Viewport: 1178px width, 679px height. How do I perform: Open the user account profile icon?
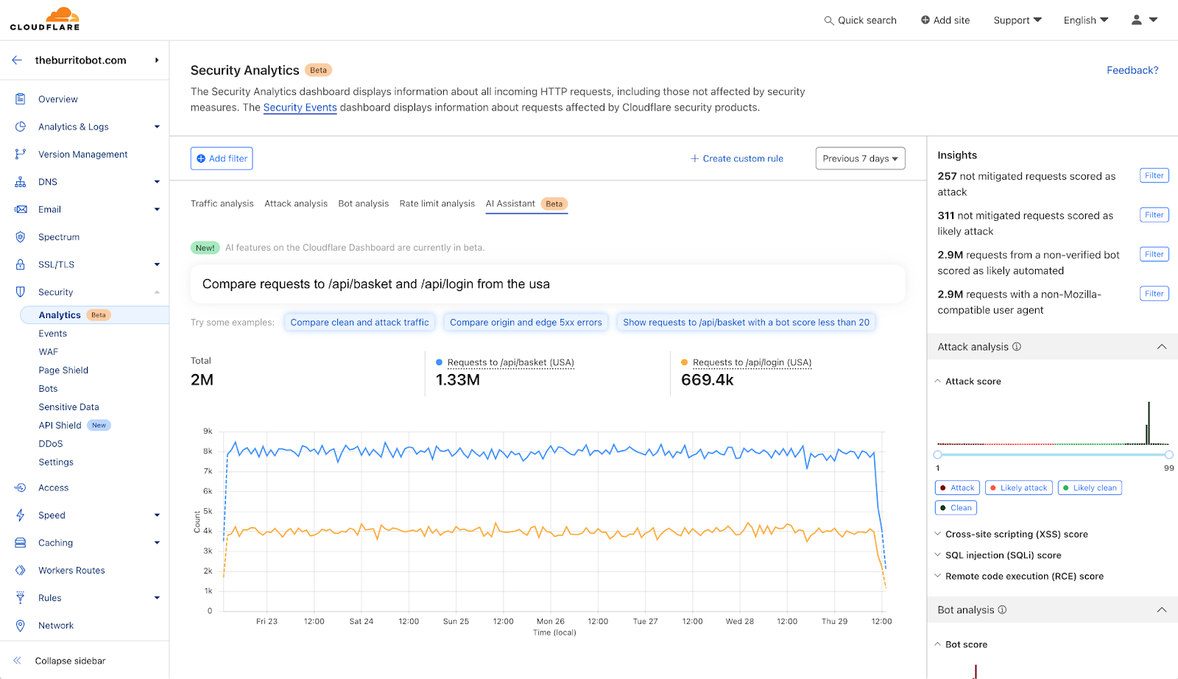(1137, 20)
